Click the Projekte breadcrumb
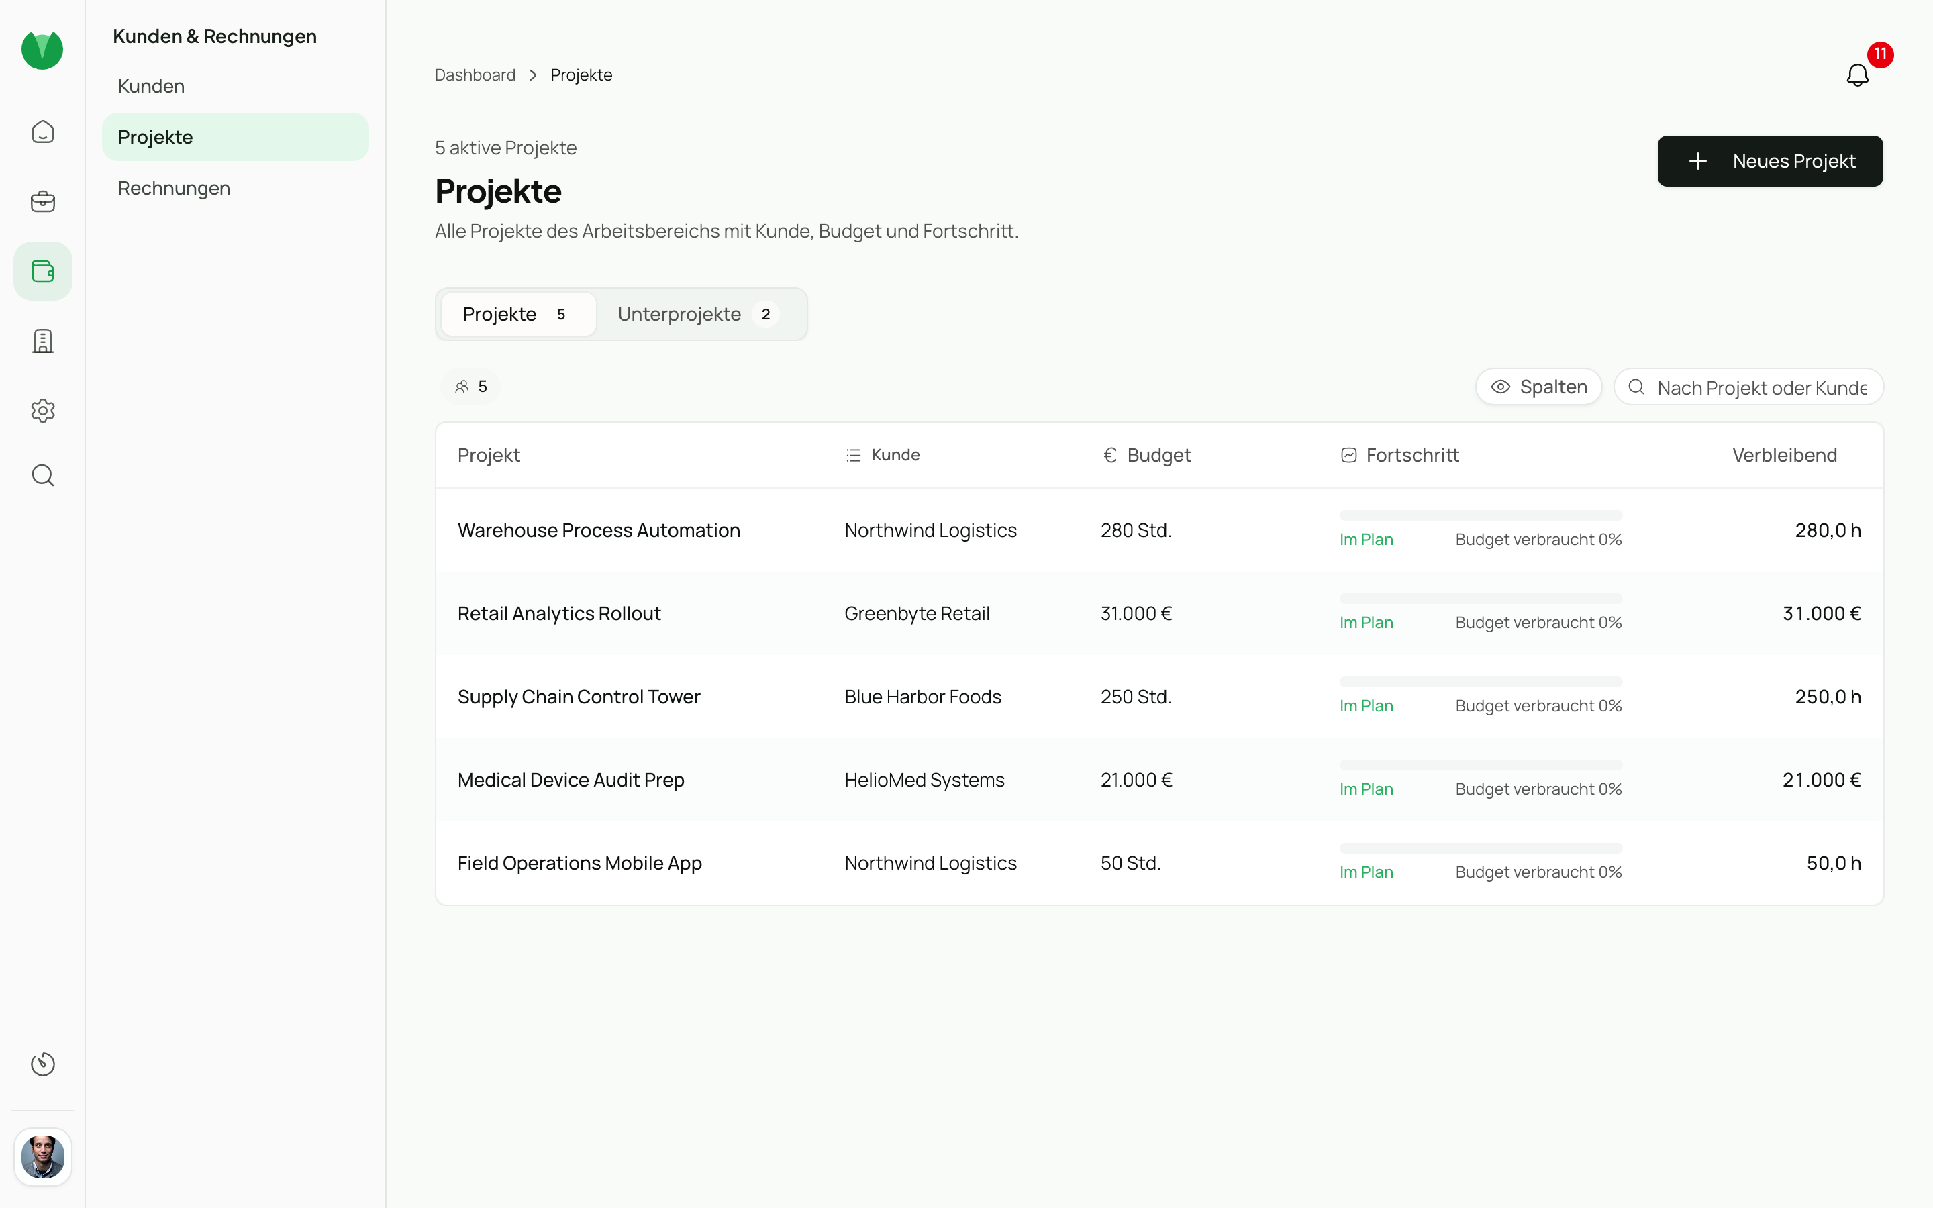The height and width of the screenshot is (1208, 1933). 581,75
